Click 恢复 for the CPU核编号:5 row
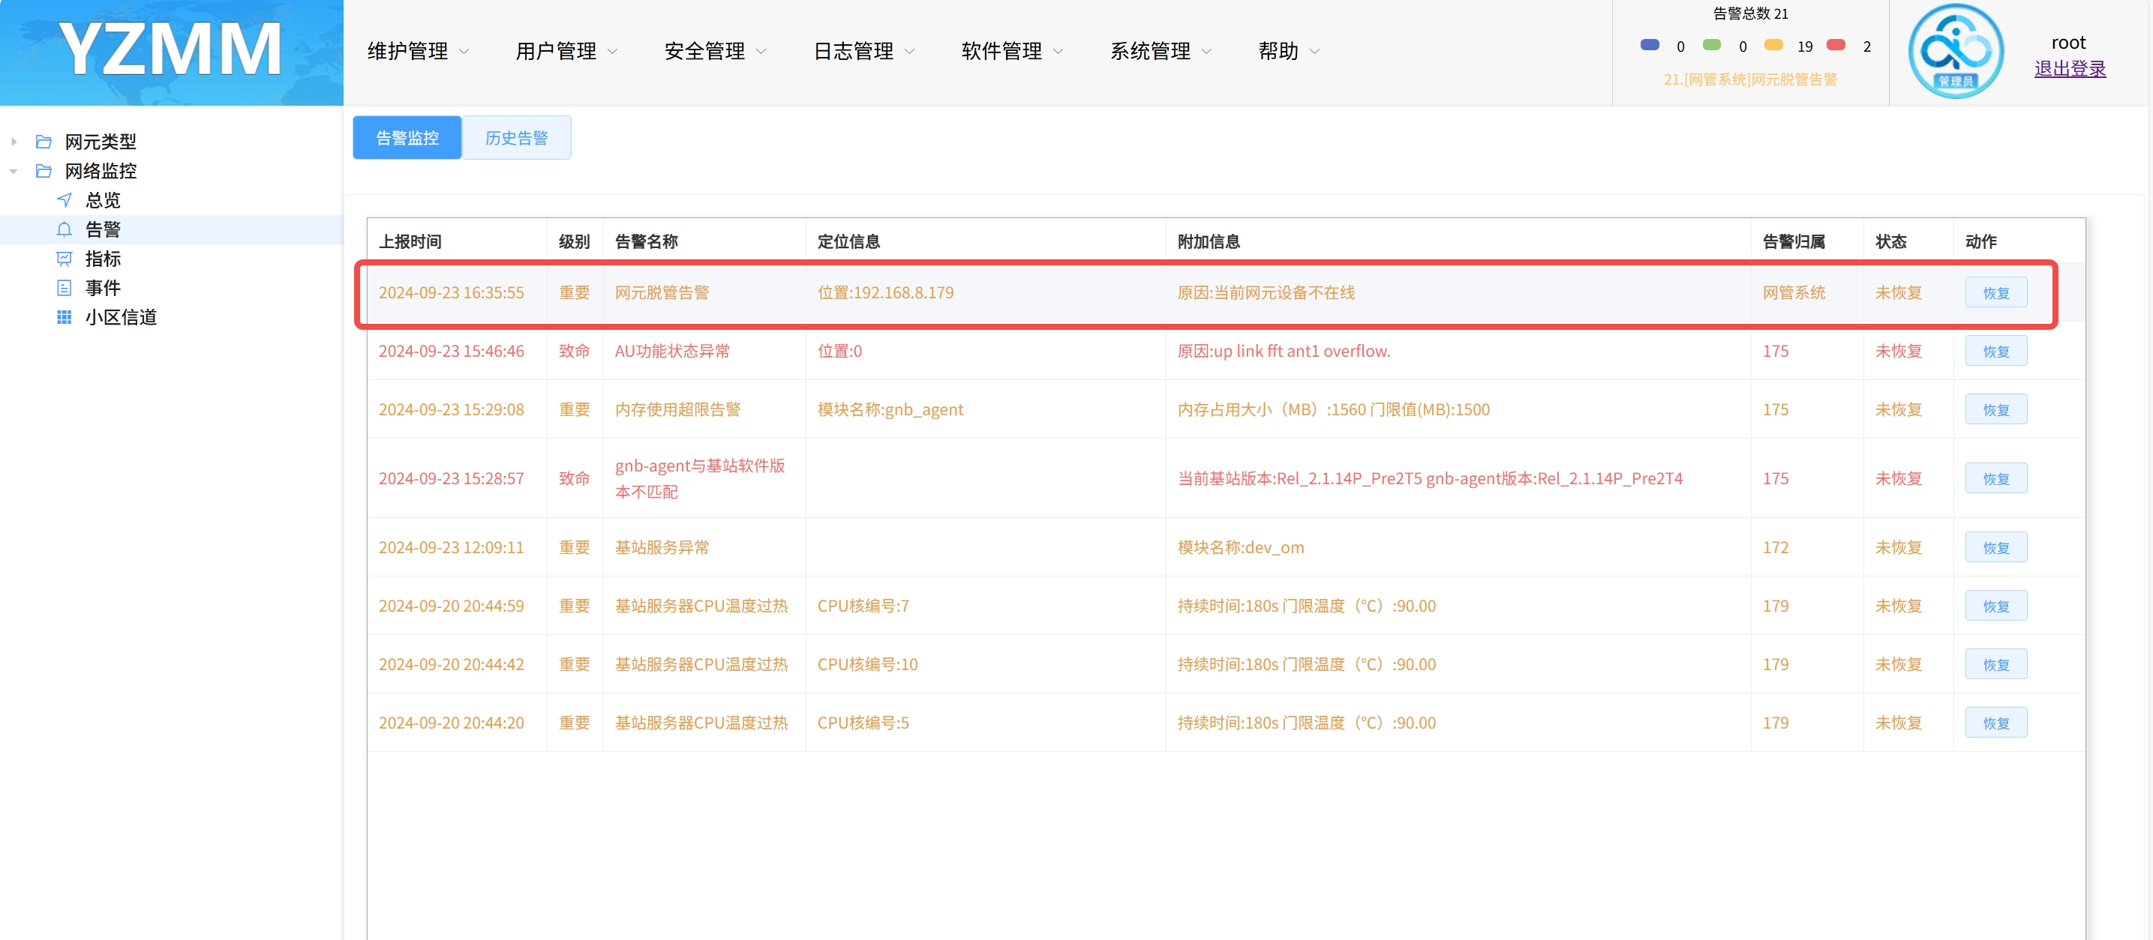 [1996, 723]
